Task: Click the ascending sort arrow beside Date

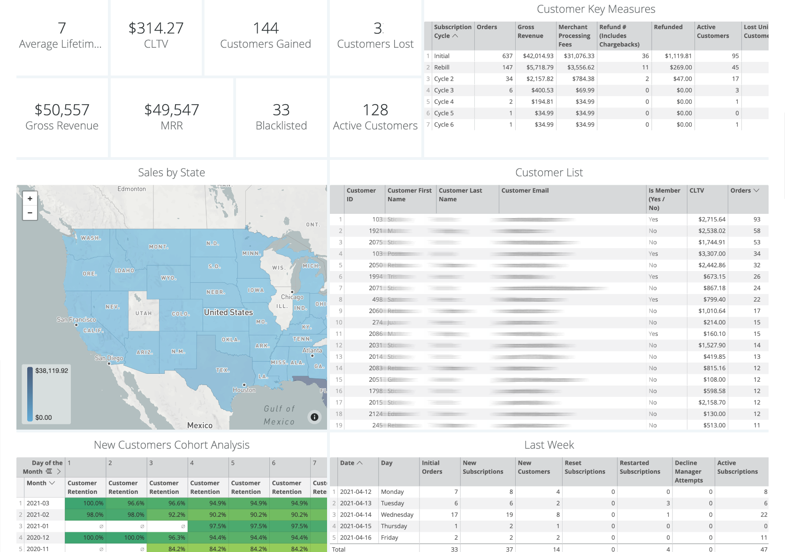Action: [x=360, y=463]
